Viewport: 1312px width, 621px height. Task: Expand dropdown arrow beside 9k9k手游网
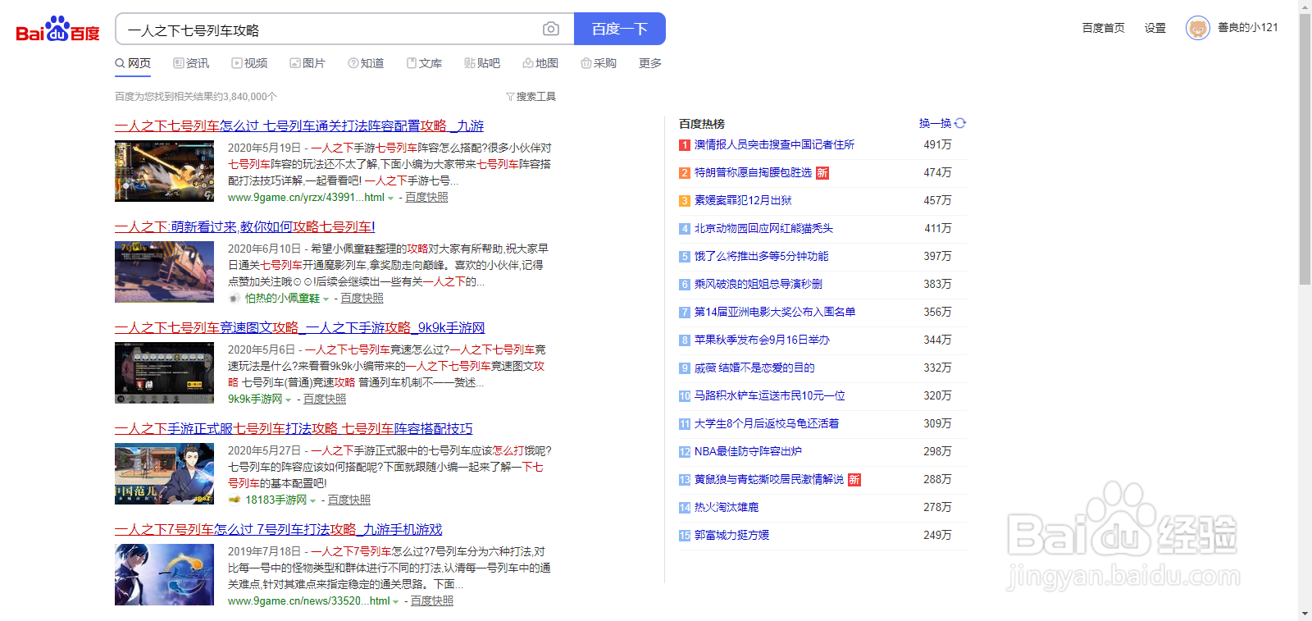pos(289,400)
